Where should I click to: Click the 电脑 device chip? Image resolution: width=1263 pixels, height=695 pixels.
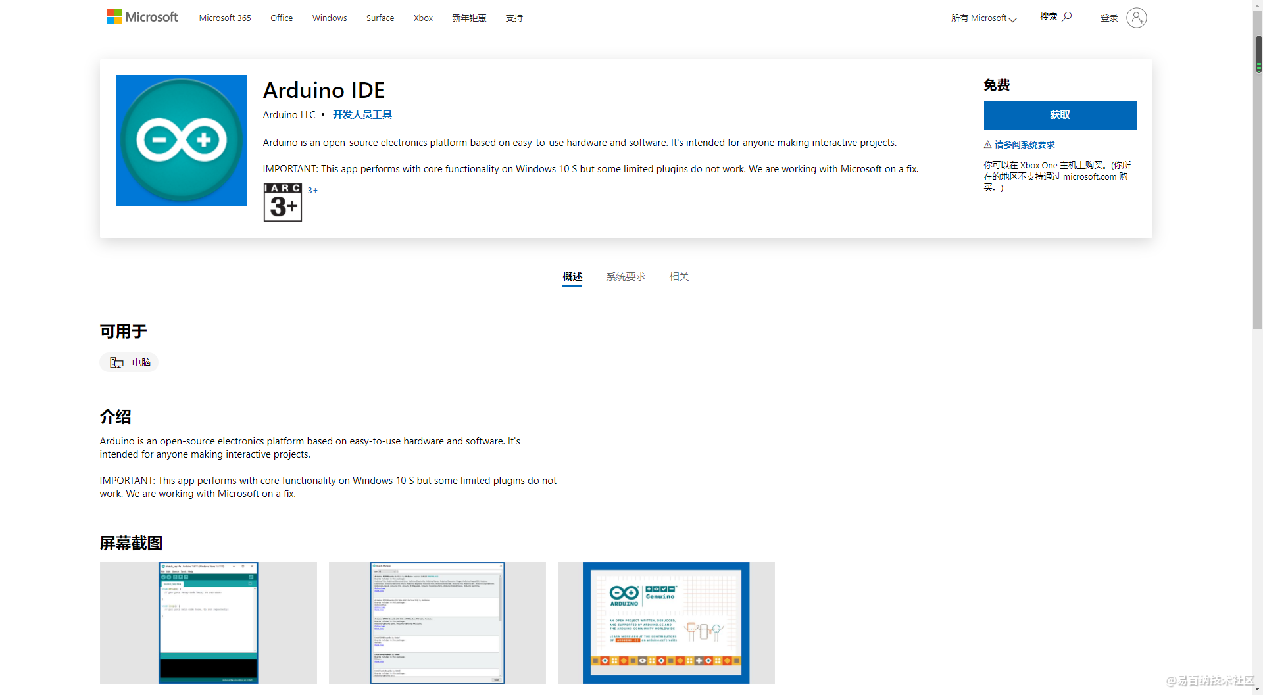[x=129, y=362]
